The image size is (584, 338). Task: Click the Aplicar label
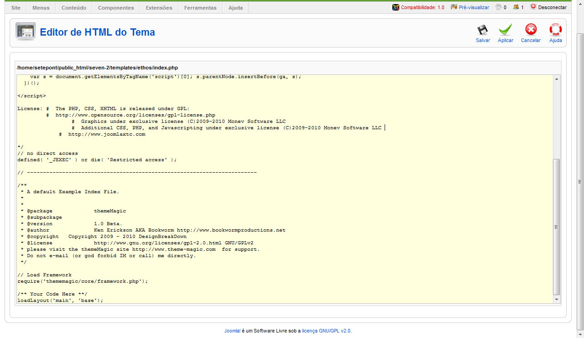point(506,40)
